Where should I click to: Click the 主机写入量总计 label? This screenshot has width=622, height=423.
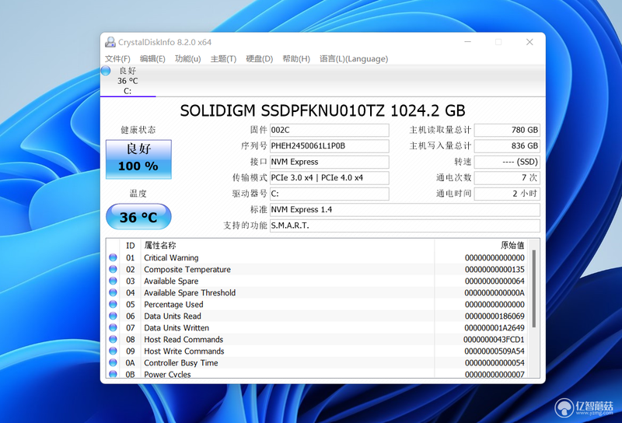(440, 146)
